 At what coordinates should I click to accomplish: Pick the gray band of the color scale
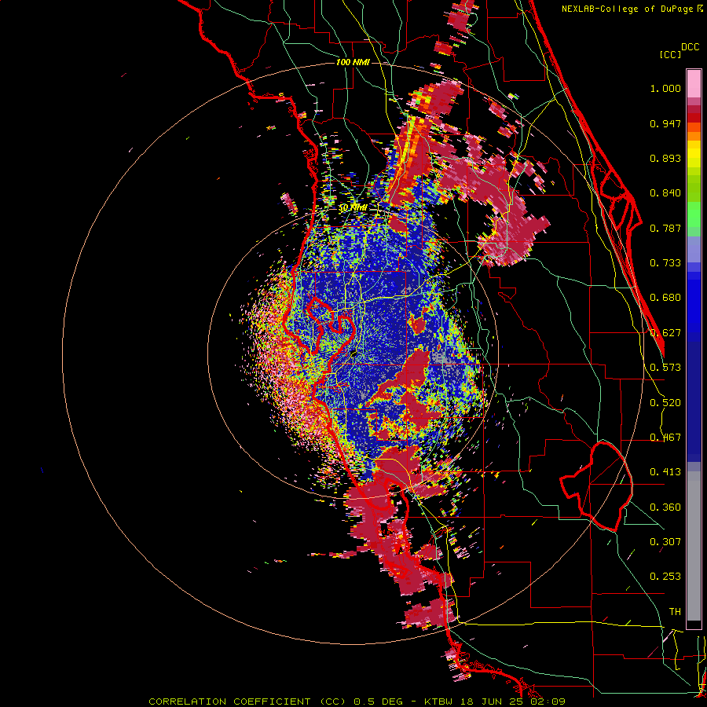[694, 546]
